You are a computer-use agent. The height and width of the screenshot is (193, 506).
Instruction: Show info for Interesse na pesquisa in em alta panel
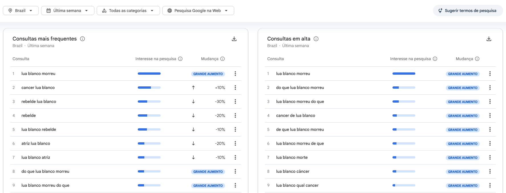(x=435, y=59)
